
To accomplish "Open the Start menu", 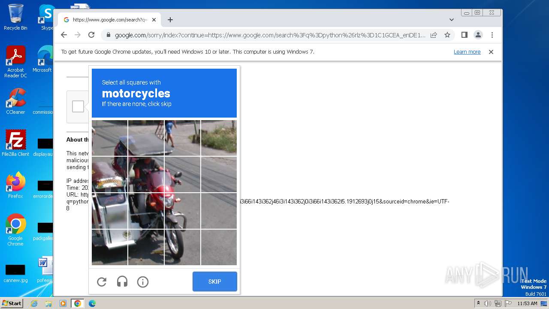I will (x=12, y=303).
